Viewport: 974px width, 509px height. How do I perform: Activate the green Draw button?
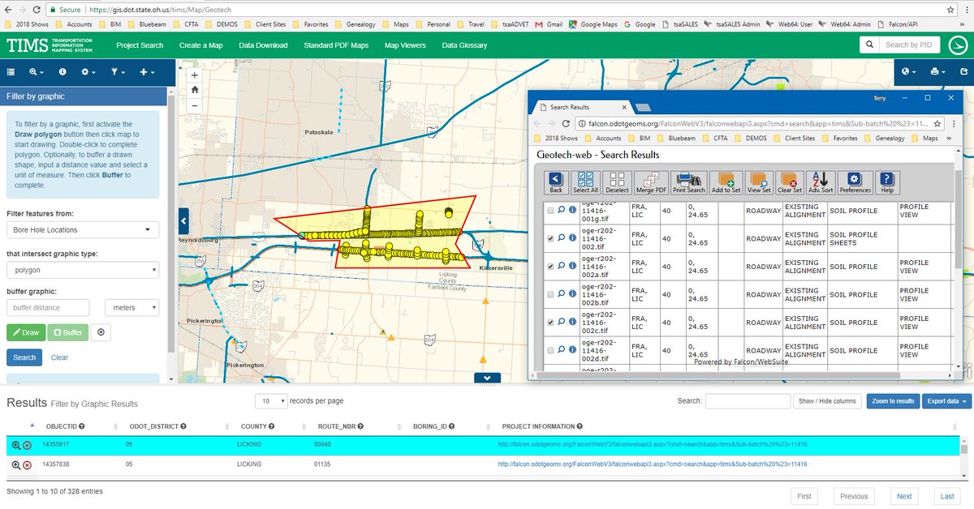point(25,332)
